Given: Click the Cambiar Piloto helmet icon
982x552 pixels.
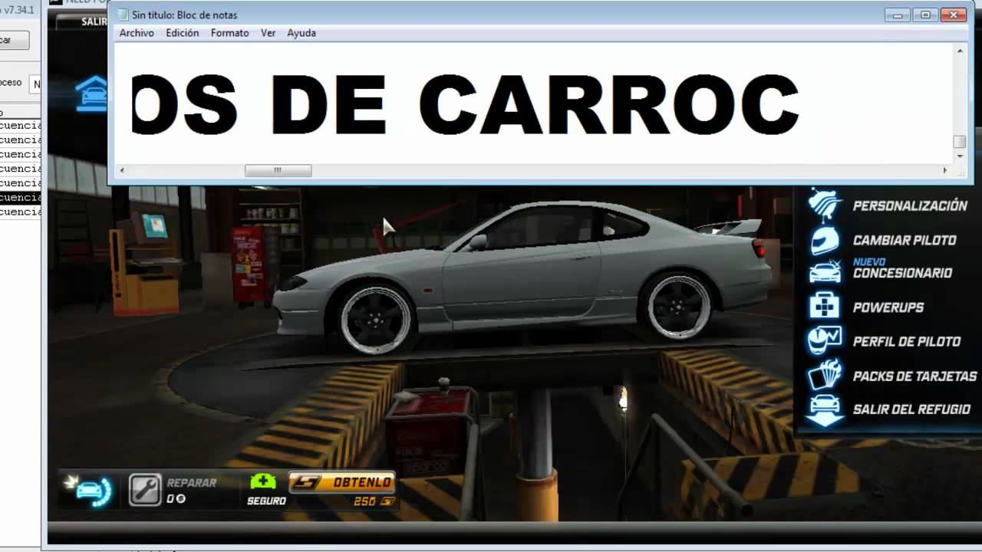Looking at the screenshot, I should pyautogui.click(x=825, y=240).
